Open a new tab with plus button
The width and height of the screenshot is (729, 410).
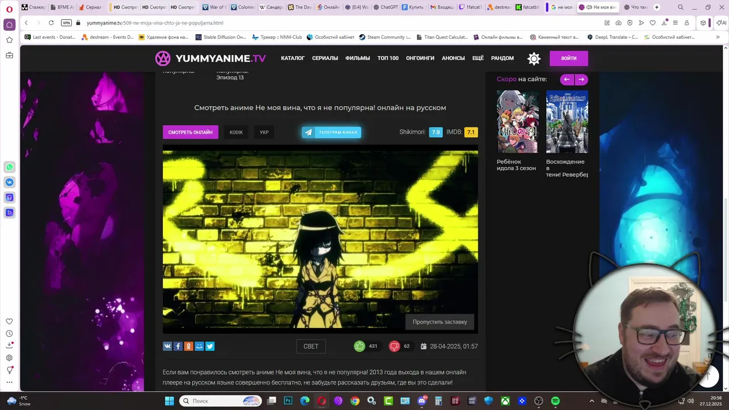657,7
